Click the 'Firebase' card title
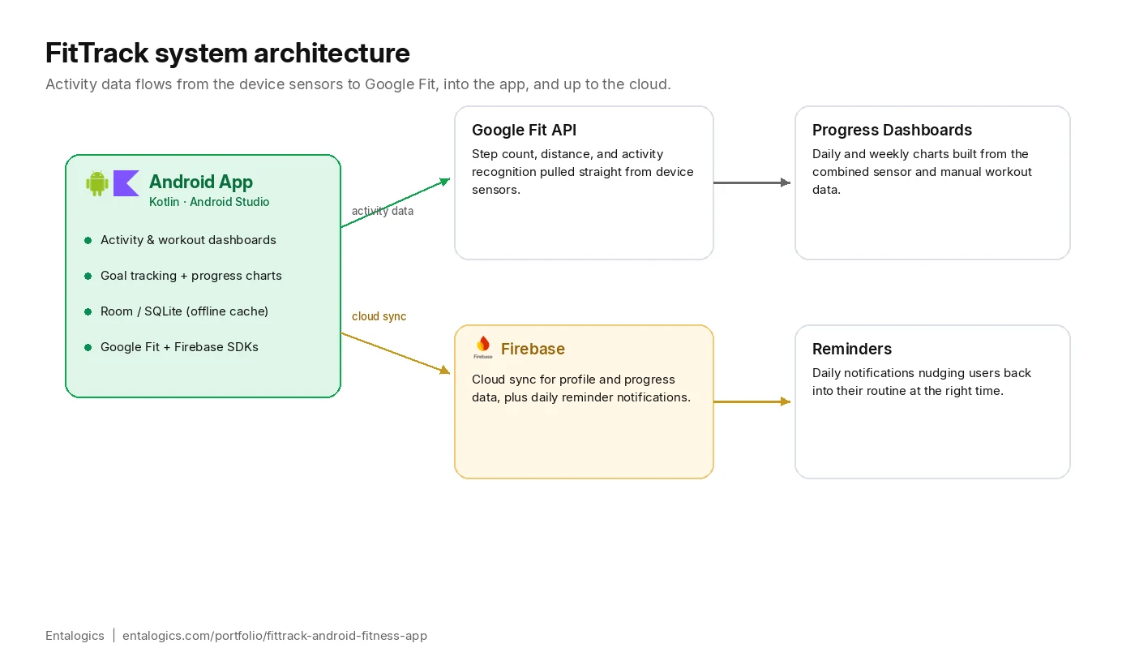This screenshot has width=1135, height=665. (x=533, y=349)
